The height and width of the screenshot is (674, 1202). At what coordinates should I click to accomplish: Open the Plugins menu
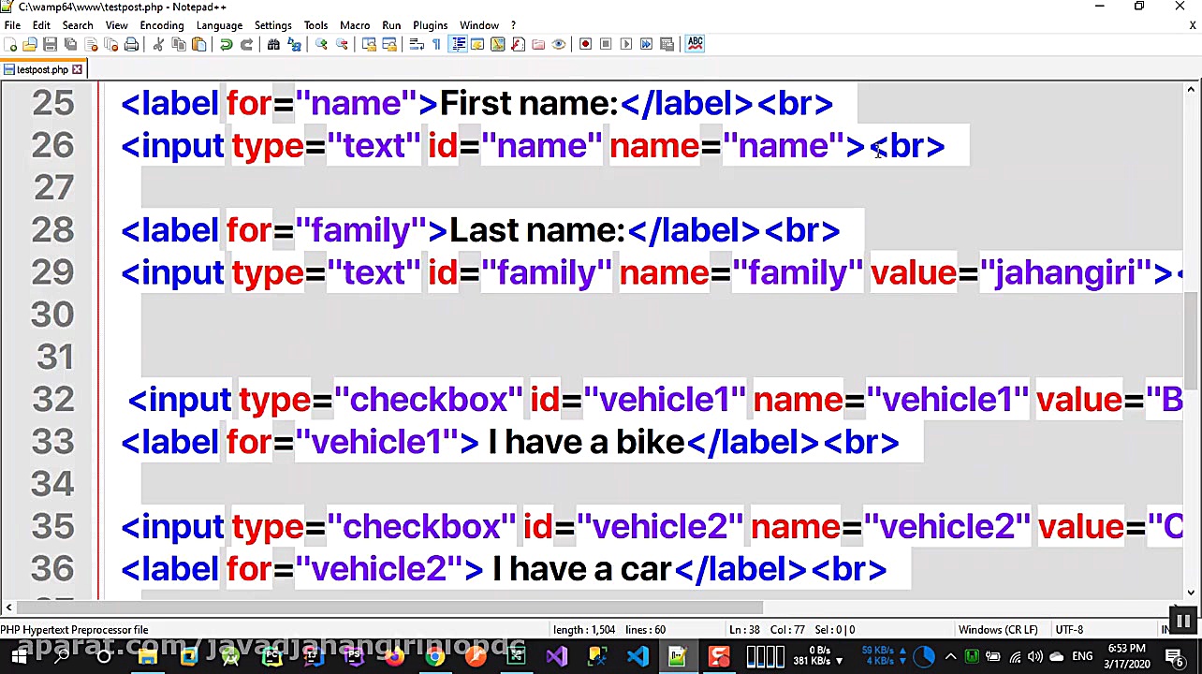430,25
